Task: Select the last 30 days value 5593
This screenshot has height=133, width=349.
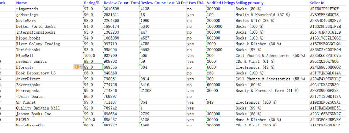Action: pyautogui.click(x=145, y=50)
